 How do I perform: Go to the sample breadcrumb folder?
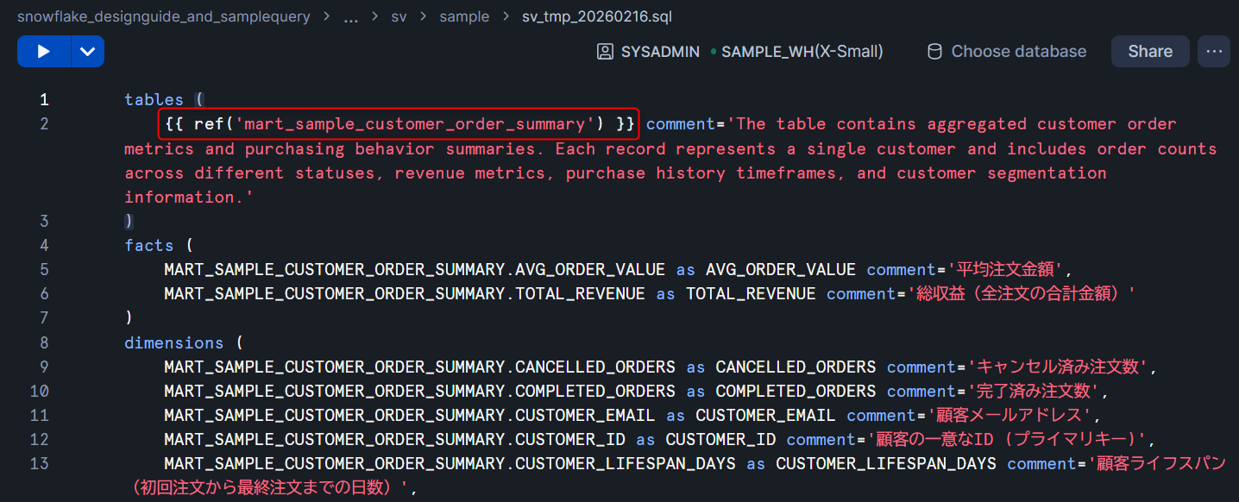click(464, 16)
